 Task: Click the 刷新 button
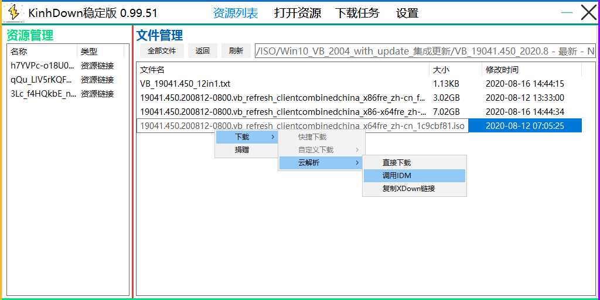click(236, 51)
